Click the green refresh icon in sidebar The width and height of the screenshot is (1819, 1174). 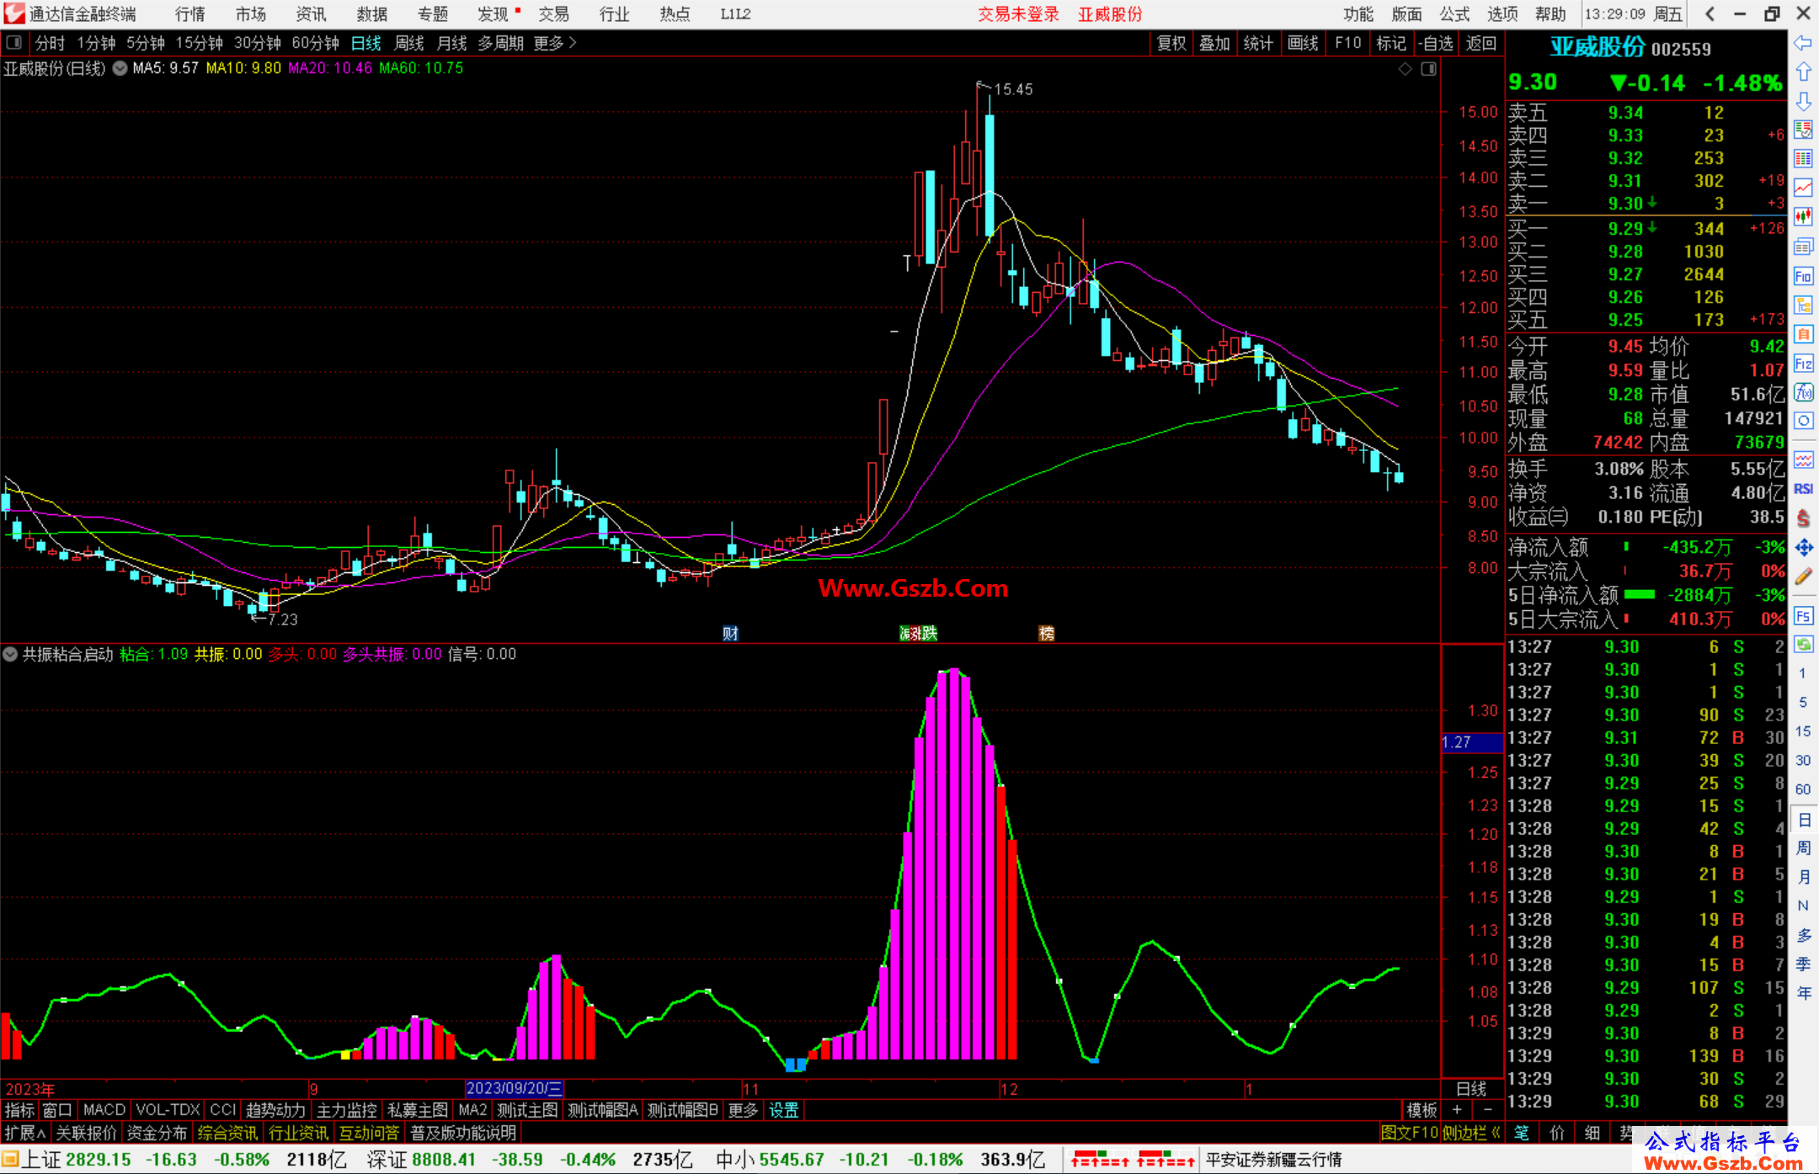1803,645
